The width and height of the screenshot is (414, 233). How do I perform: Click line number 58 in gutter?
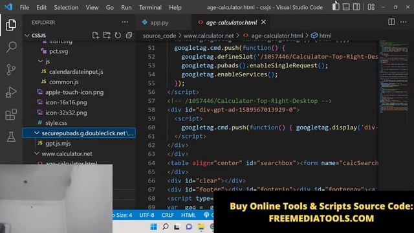click(151, 110)
